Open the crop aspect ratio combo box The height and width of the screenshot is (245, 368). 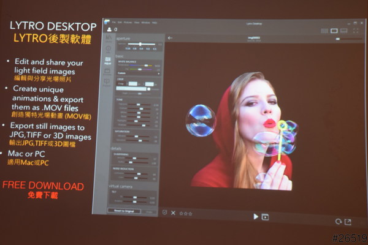click(131, 89)
